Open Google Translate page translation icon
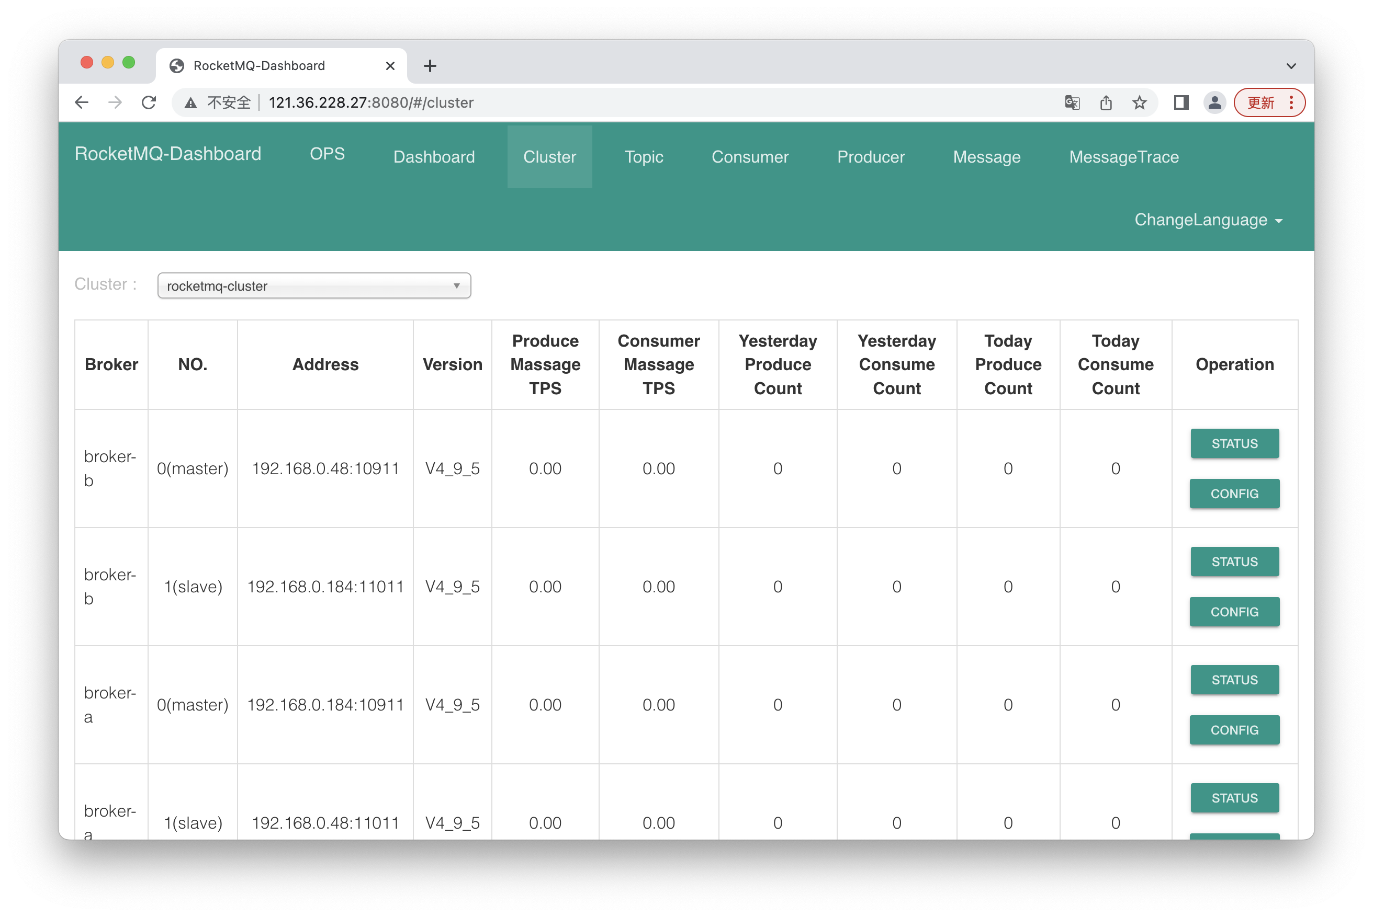1373x917 pixels. click(1072, 102)
